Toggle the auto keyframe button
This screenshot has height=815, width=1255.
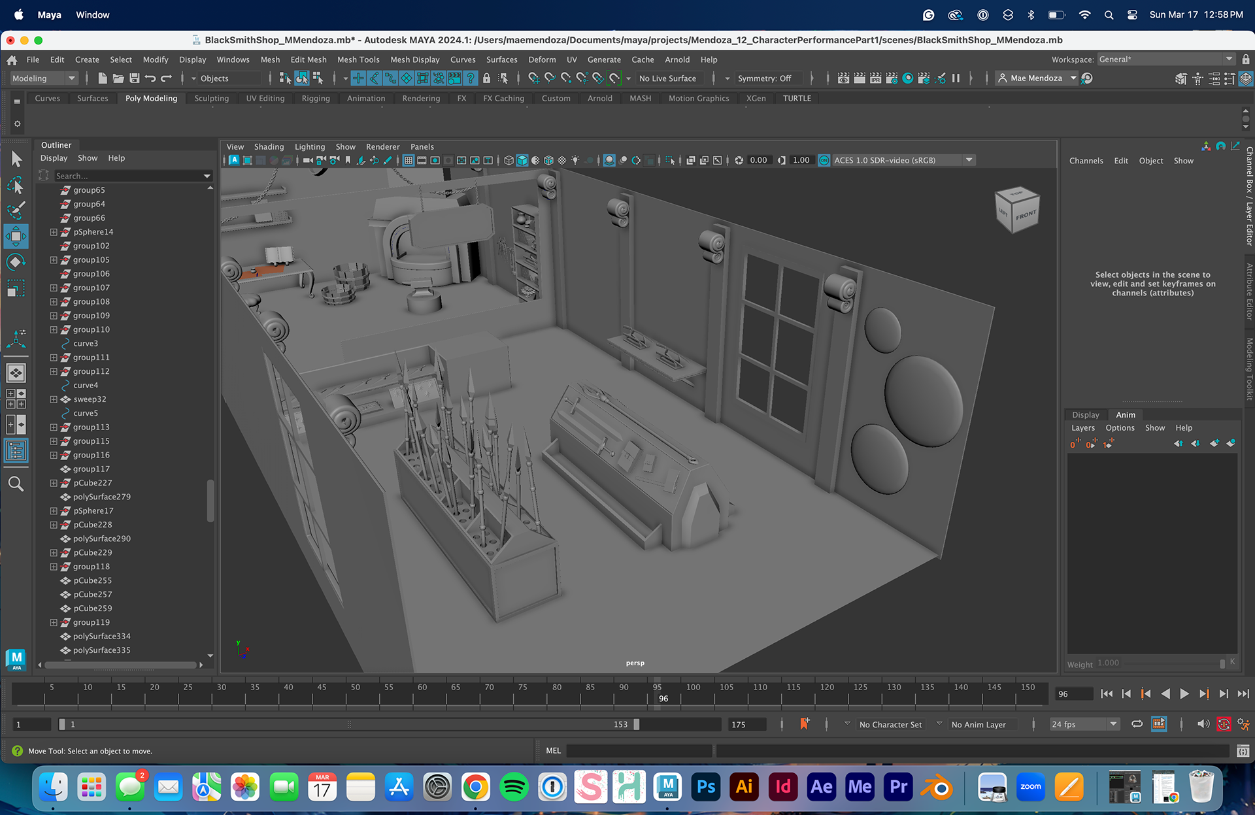coord(1224,724)
